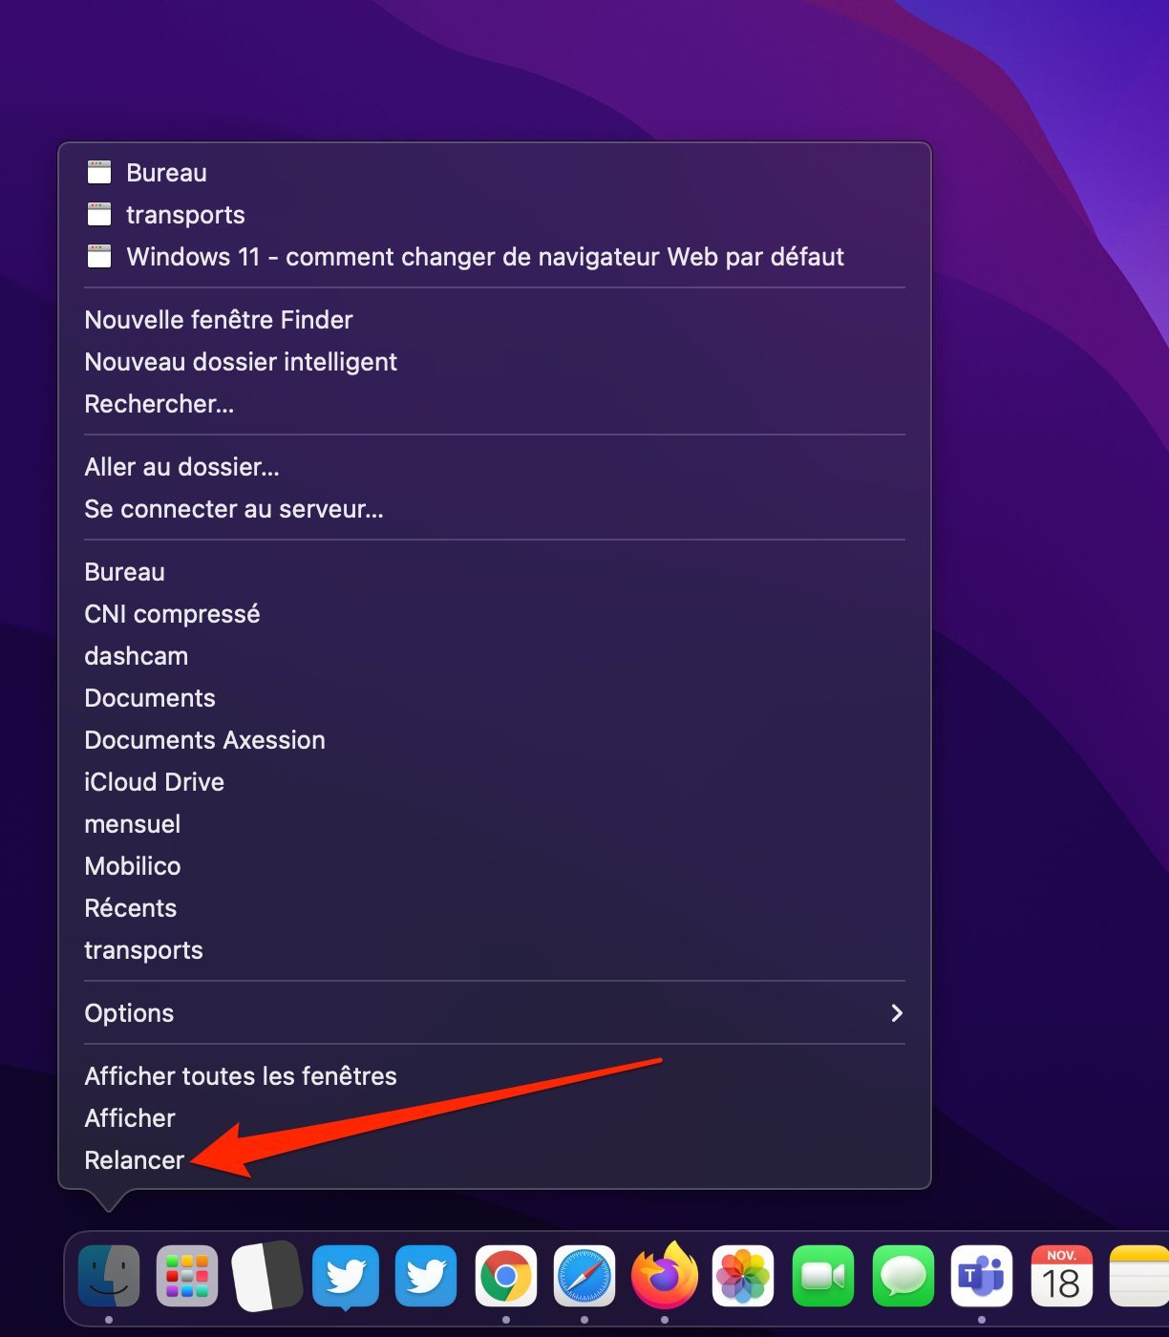Open Microsoft Teams from the Dock

982,1276
